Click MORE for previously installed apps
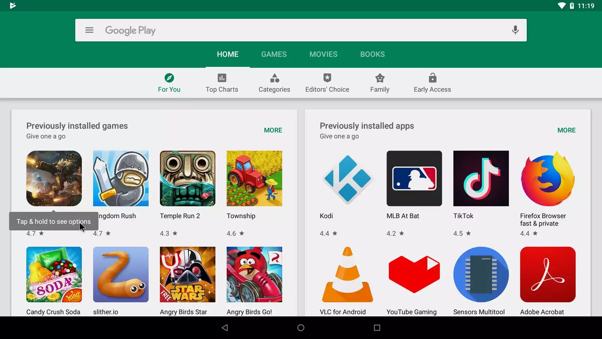602x339 pixels. 566,130
